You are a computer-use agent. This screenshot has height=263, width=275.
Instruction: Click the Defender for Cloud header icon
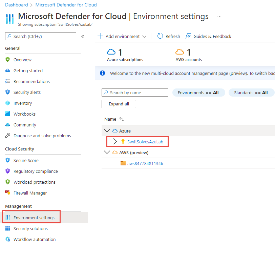[x=10, y=19]
